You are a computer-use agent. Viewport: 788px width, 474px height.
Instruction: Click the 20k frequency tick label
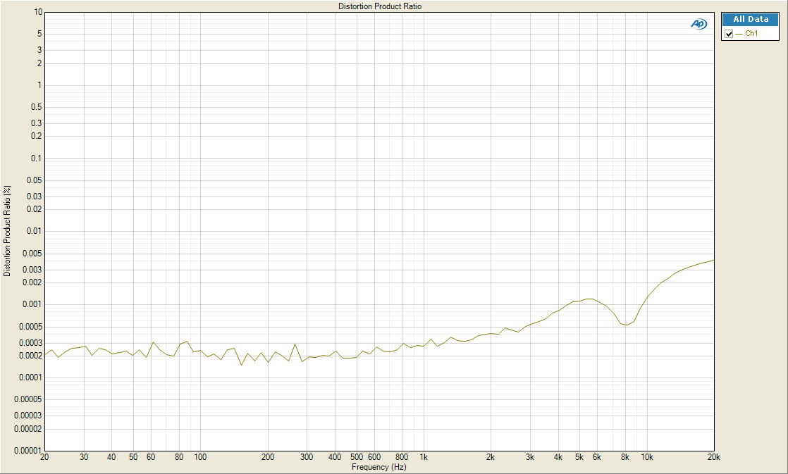[x=714, y=457]
